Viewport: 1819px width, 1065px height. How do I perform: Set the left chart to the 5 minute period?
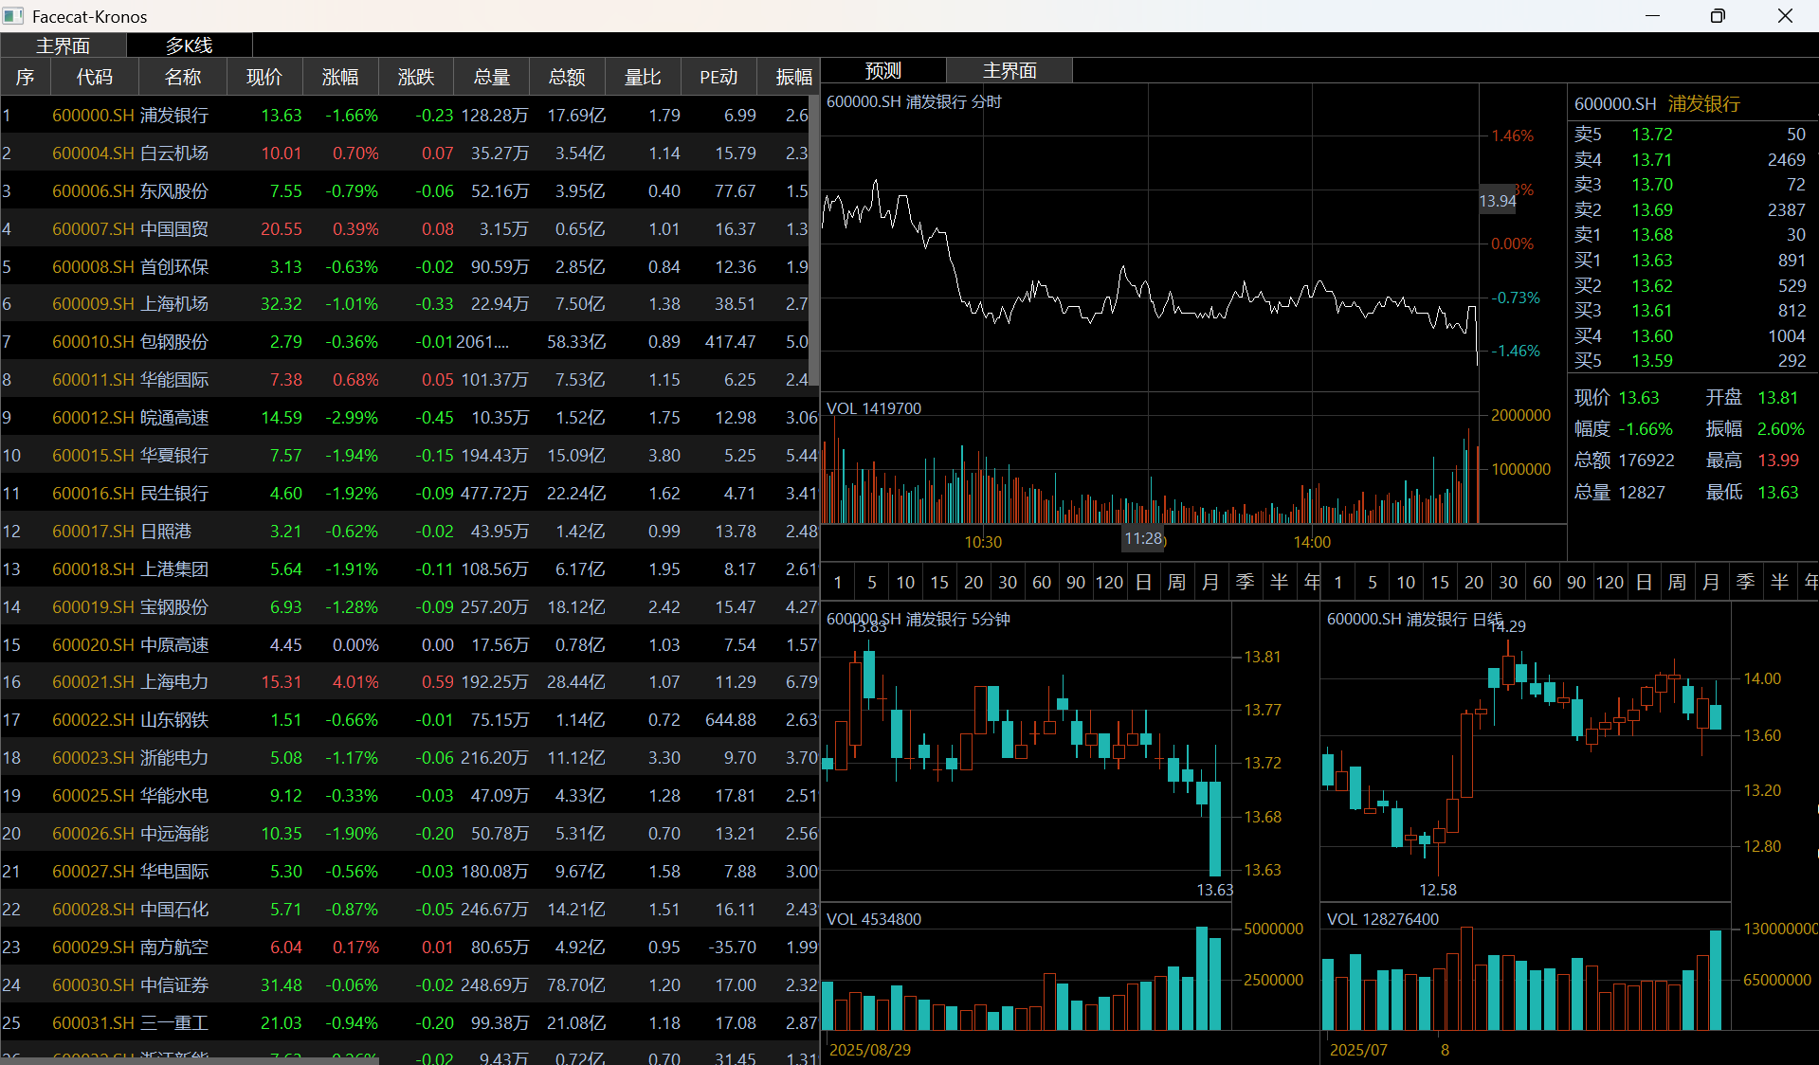click(872, 583)
